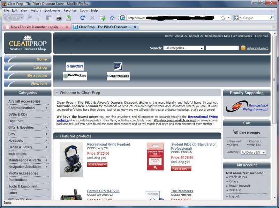Close the Clear Prop tab
The image size is (279, 208).
(135, 27)
